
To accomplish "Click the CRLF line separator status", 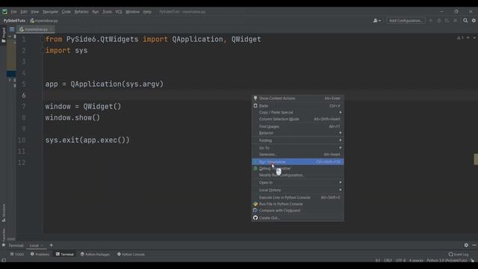I will click(388, 261).
